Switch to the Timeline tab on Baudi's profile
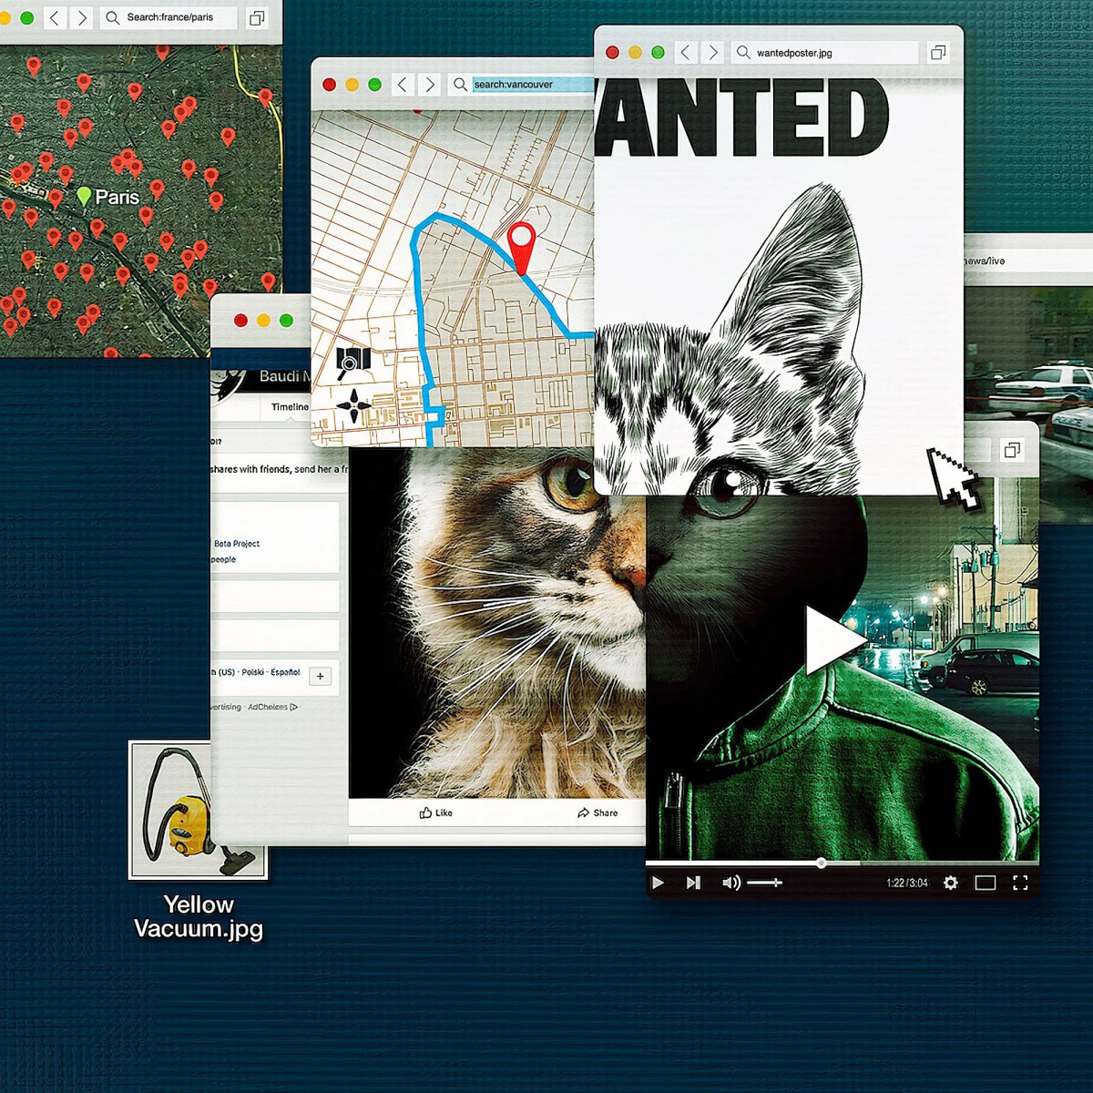Image resolution: width=1093 pixels, height=1093 pixels. [x=289, y=406]
